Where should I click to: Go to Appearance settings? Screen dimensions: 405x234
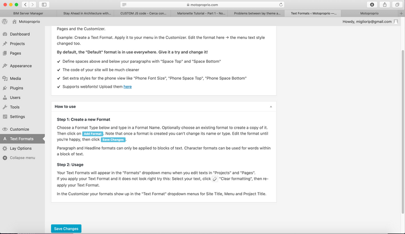click(x=21, y=66)
